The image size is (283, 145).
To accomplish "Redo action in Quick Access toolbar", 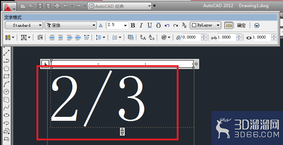I will click(78, 6).
